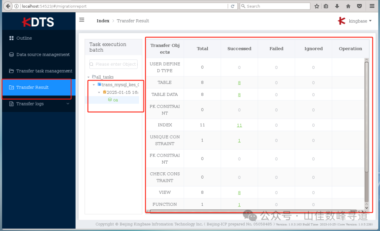Click the browser Search field
This screenshot has width=380, height=231.
point(275,6)
